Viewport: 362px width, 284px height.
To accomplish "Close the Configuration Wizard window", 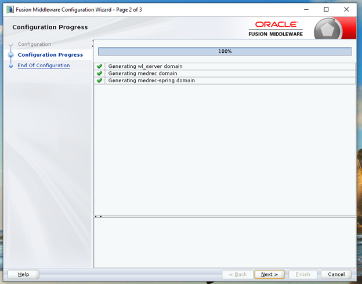I will [x=346, y=9].
